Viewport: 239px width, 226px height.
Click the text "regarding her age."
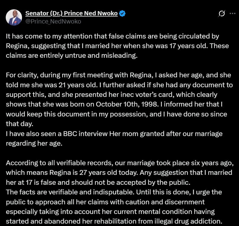[34, 144]
